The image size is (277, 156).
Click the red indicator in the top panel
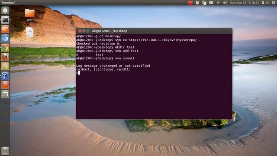click(190, 3)
